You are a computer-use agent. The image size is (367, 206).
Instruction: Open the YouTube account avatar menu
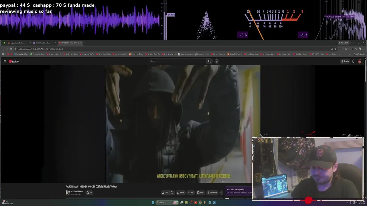click(360, 61)
